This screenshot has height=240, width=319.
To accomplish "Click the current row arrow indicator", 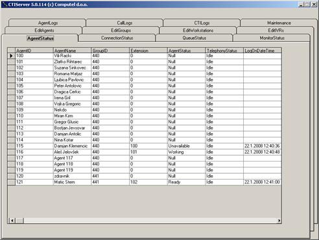I will pyautogui.click(x=11, y=56).
